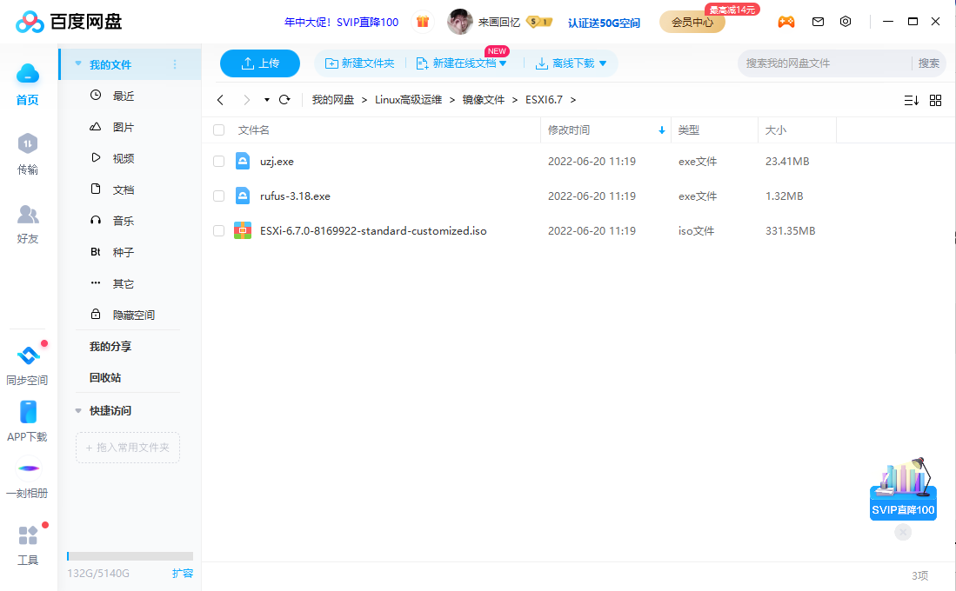Viewport: 956px width, 591px height.
Task: Switch to grid thumbnail view
Action: tap(935, 101)
